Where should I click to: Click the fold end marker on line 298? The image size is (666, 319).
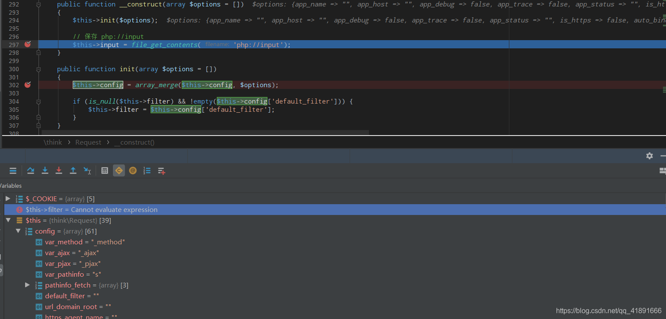(39, 53)
